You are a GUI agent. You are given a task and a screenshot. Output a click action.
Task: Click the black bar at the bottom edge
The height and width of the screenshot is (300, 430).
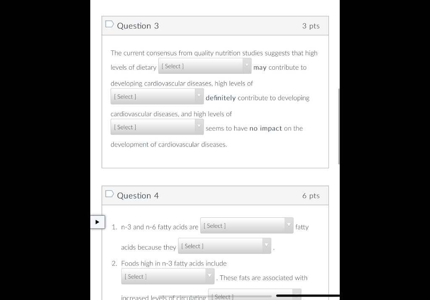click(x=308, y=296)
